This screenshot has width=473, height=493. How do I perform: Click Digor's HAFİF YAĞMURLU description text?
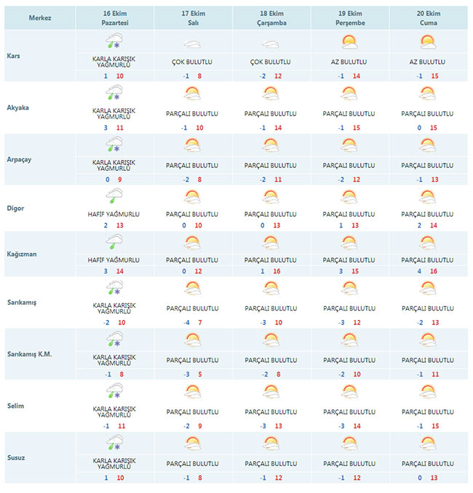pyautogui.click(x=115, y=215)
